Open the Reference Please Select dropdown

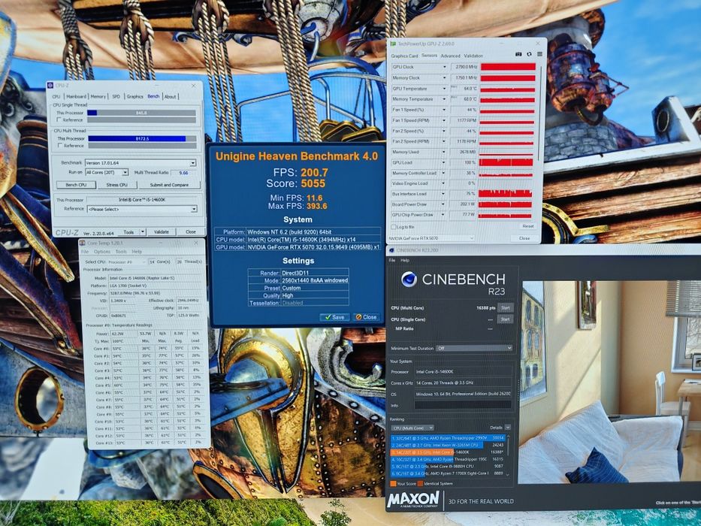[x=141, y=209]
